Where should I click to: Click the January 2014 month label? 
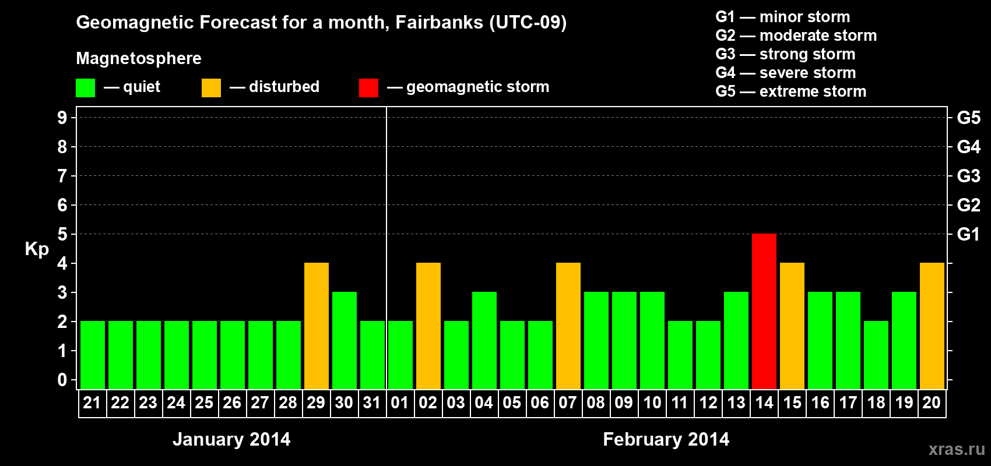[x=231, y=439]
